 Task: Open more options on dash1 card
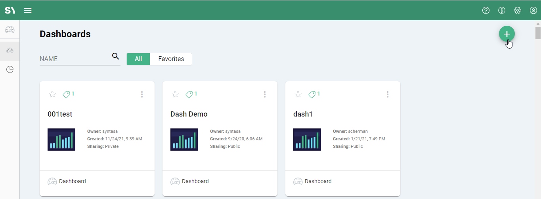[388, 94]
